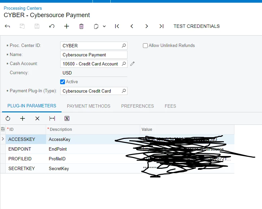Image resolution: width=262 pixels, height=209 pixels.
Task: Click the Copy/Clipboard icon
Action: [x=96, y=26]
